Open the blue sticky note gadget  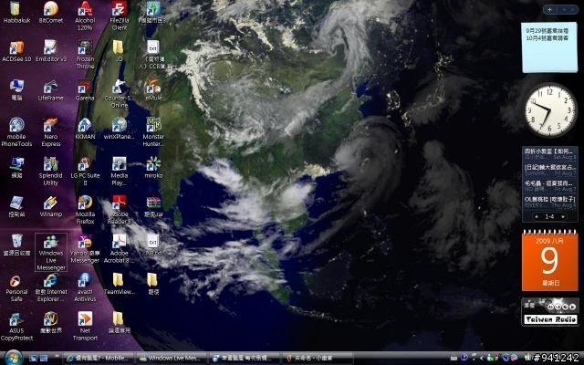click(549, 47)
